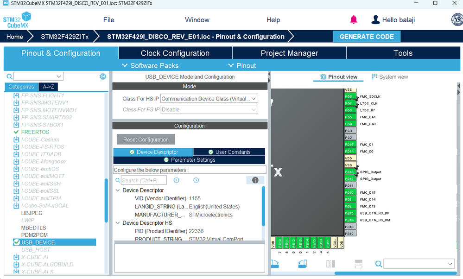Open the notification bell

354,20
